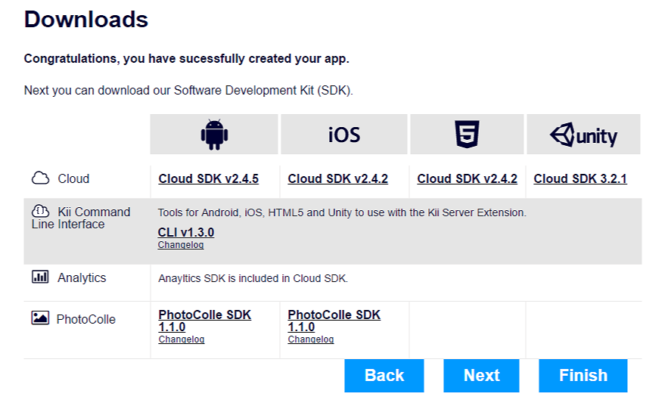This screenshot has height=406, width=671.
Task: Click the Analytics bar chart icon
Action: coord(40,277)
